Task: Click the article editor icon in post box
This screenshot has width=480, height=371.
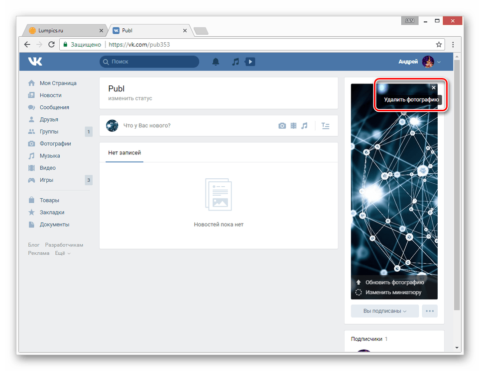Action: pyautogui.click(x=325, y=126)
